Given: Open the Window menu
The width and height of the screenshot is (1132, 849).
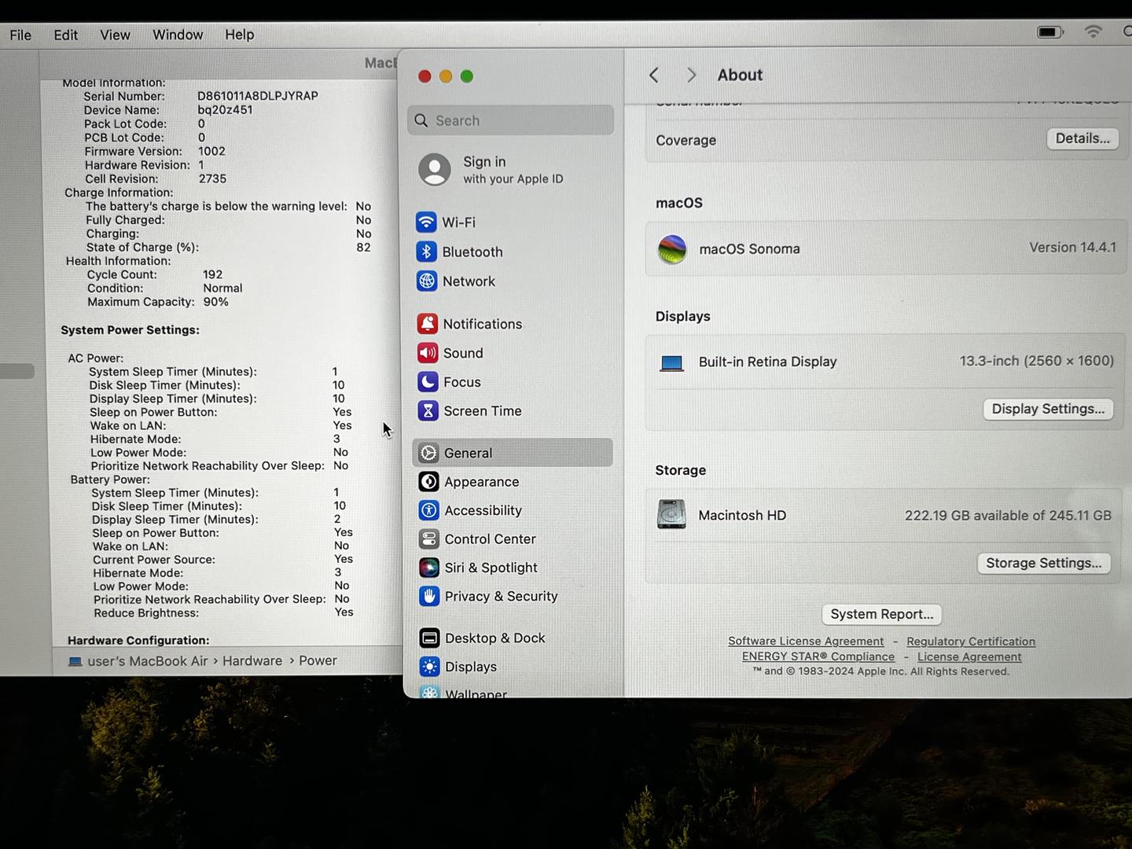Looking at the screenshot, I should pyautogui.click(x=178, y=35).
